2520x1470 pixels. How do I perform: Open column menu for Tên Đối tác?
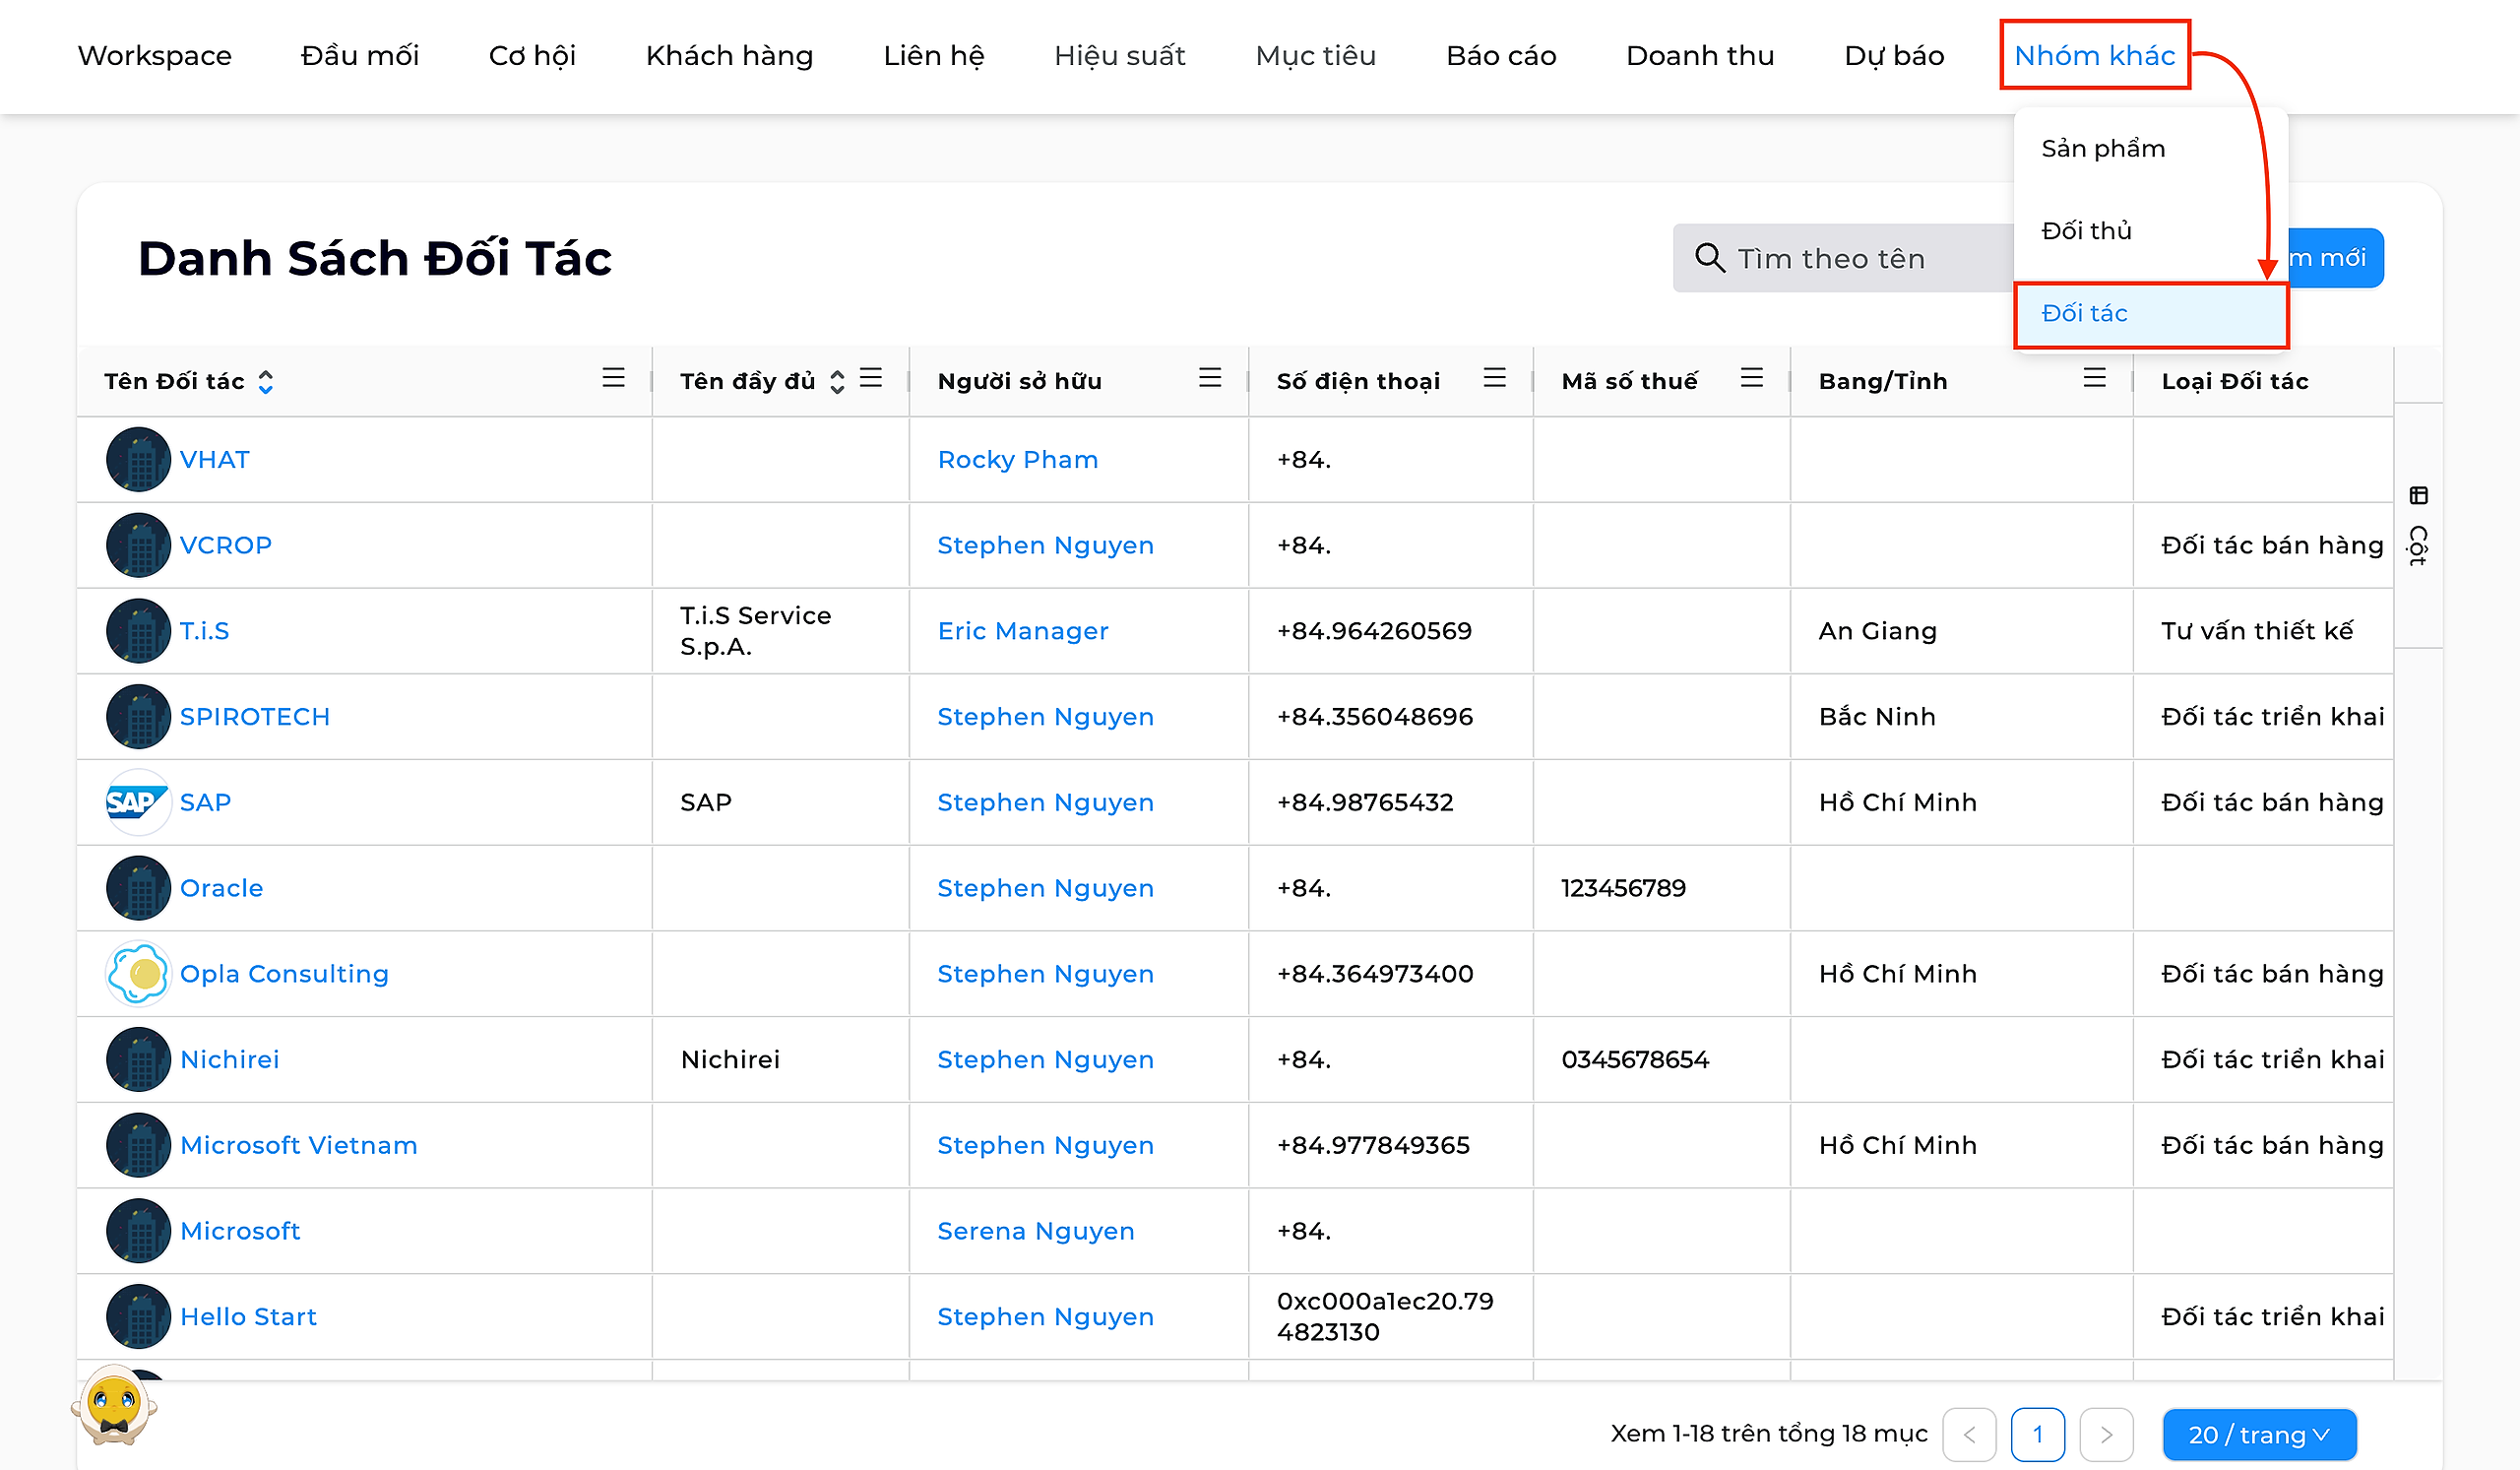[613, 378]
